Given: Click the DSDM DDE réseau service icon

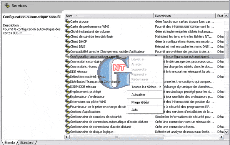Looking at the screenshot, I should point(67,86).
